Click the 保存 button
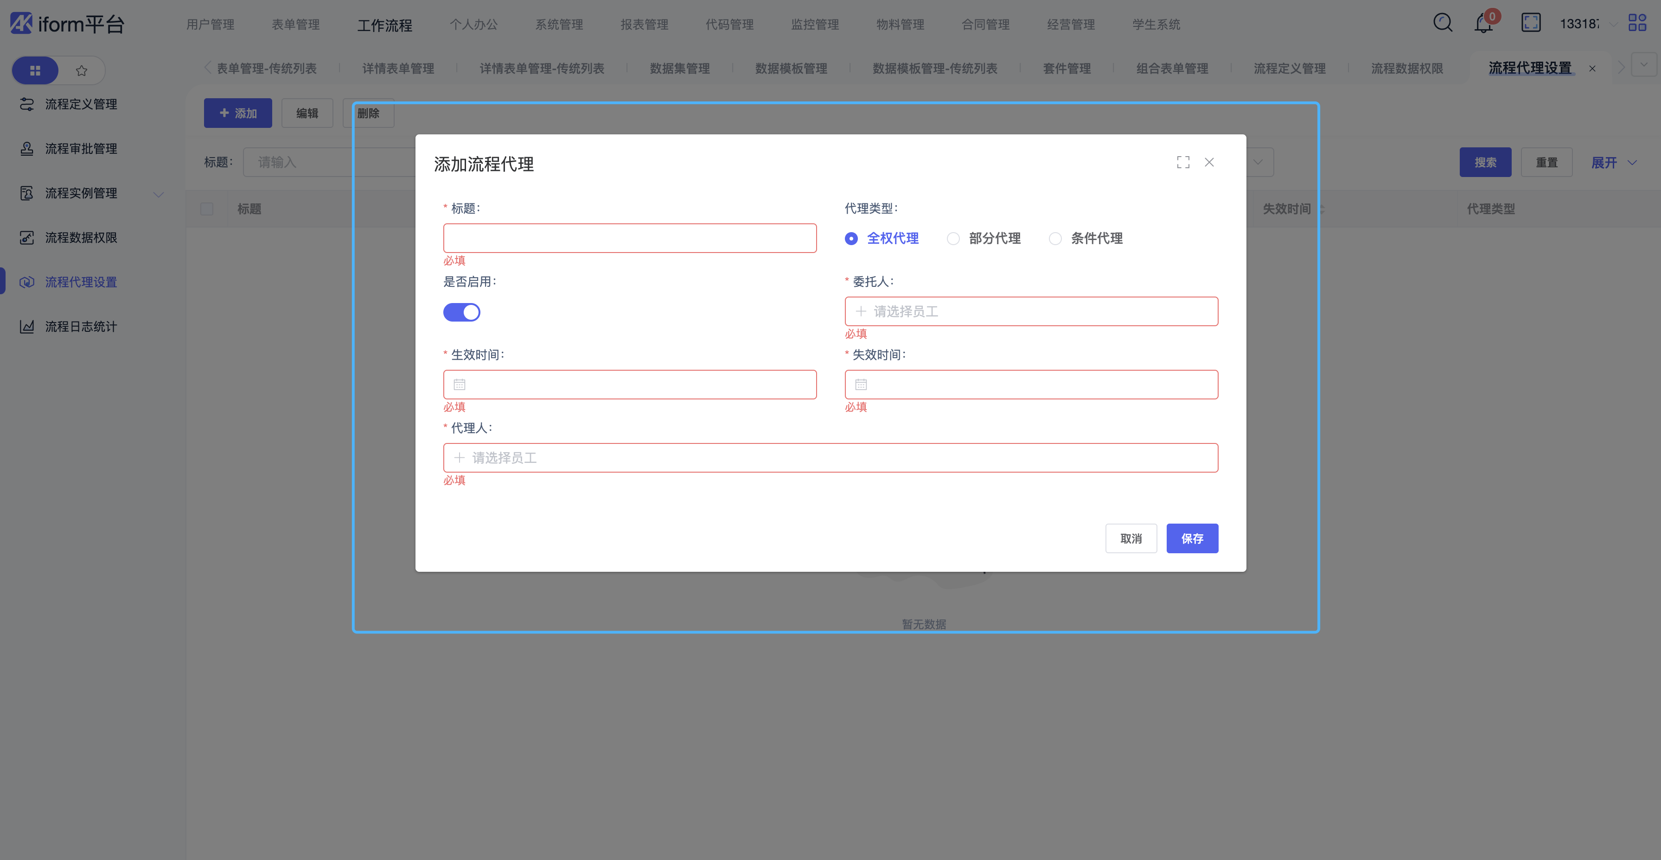 [x=1192, y=538]
